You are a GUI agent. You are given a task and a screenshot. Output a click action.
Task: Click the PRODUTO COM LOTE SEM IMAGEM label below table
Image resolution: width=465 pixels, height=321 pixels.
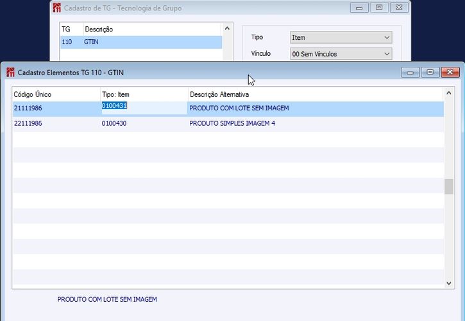[107, 299]
